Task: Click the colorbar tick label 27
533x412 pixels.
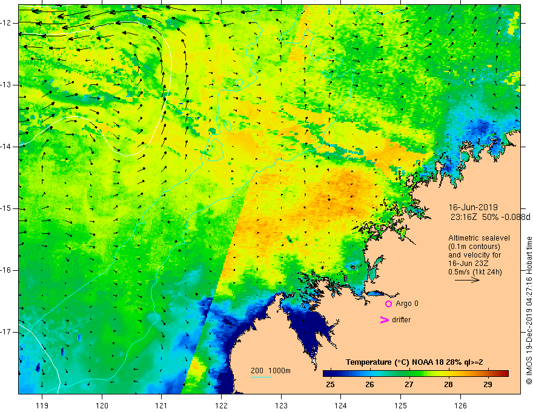Action: [x=409, y=385]
